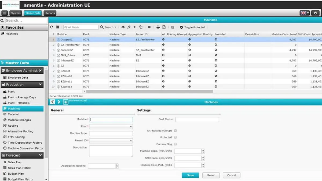The height and width of the screenshot is (181, 322).
Task: Click the plus add icon in the grid toolbar
Action: (135, 27)
